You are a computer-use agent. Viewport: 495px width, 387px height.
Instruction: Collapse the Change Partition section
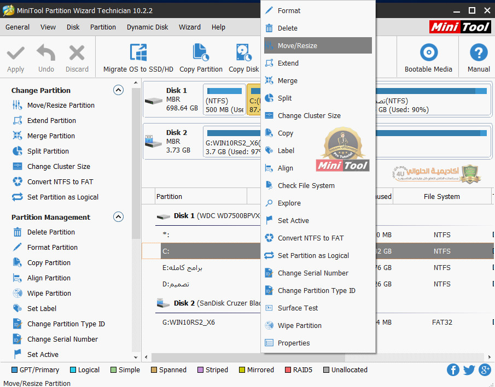pyautogui.click(x=118, y=90)
